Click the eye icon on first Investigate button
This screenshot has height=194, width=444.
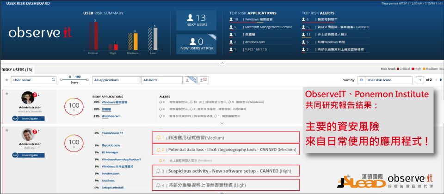[x=16, y=118]
